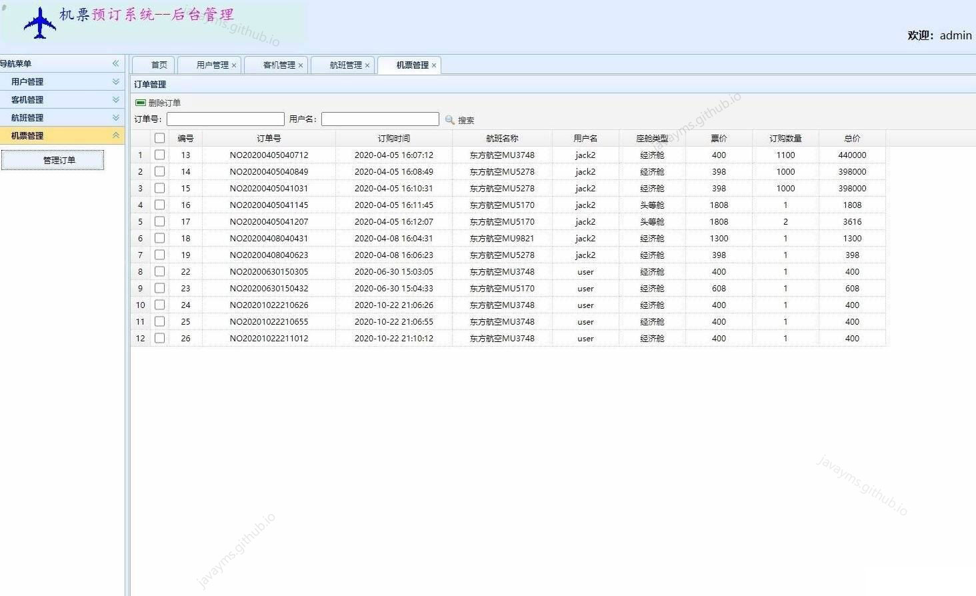Screen dimensions: 976x596
Task: Check order NO20200405040712 row checkbox
Action: point(159,155)
